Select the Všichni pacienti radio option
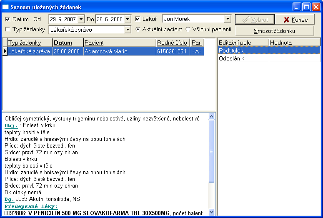 188,30
